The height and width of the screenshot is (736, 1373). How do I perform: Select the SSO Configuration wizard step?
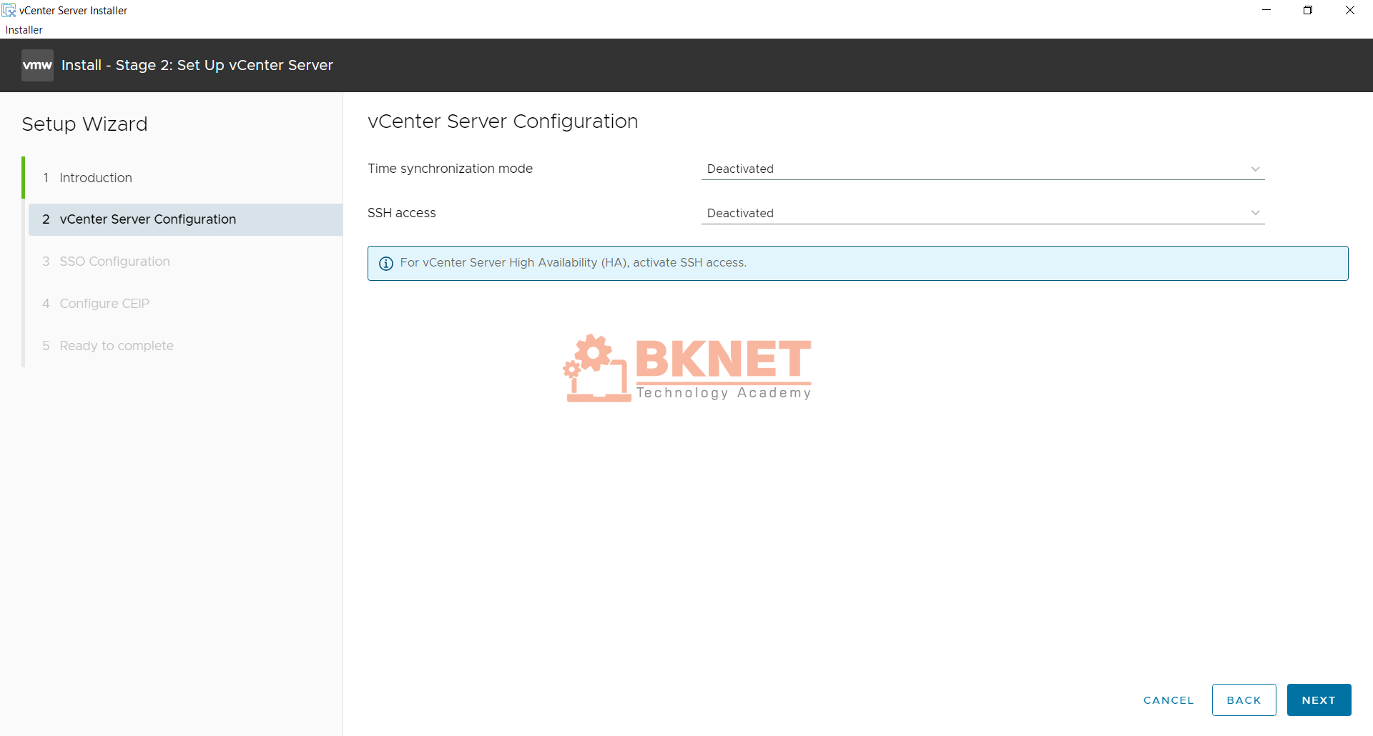(114, 261)
